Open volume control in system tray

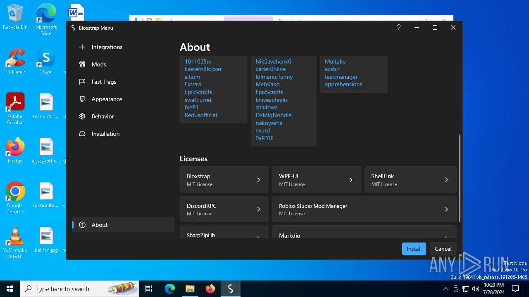(475, 289)
